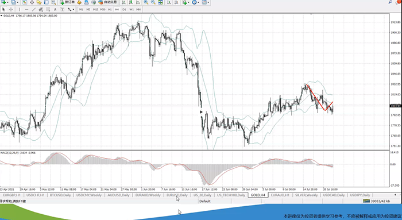Expand the arrows objects dropdown
The width and height of the screenshot is (402, 220).
tap(74, 10)
